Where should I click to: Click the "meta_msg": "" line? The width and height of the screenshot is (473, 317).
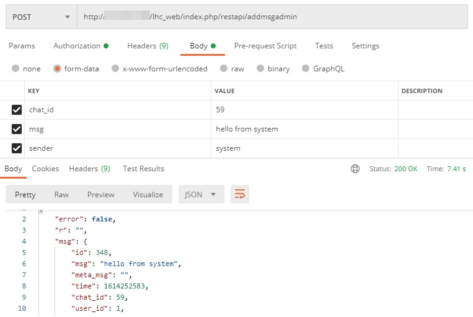tap(102, 275)
